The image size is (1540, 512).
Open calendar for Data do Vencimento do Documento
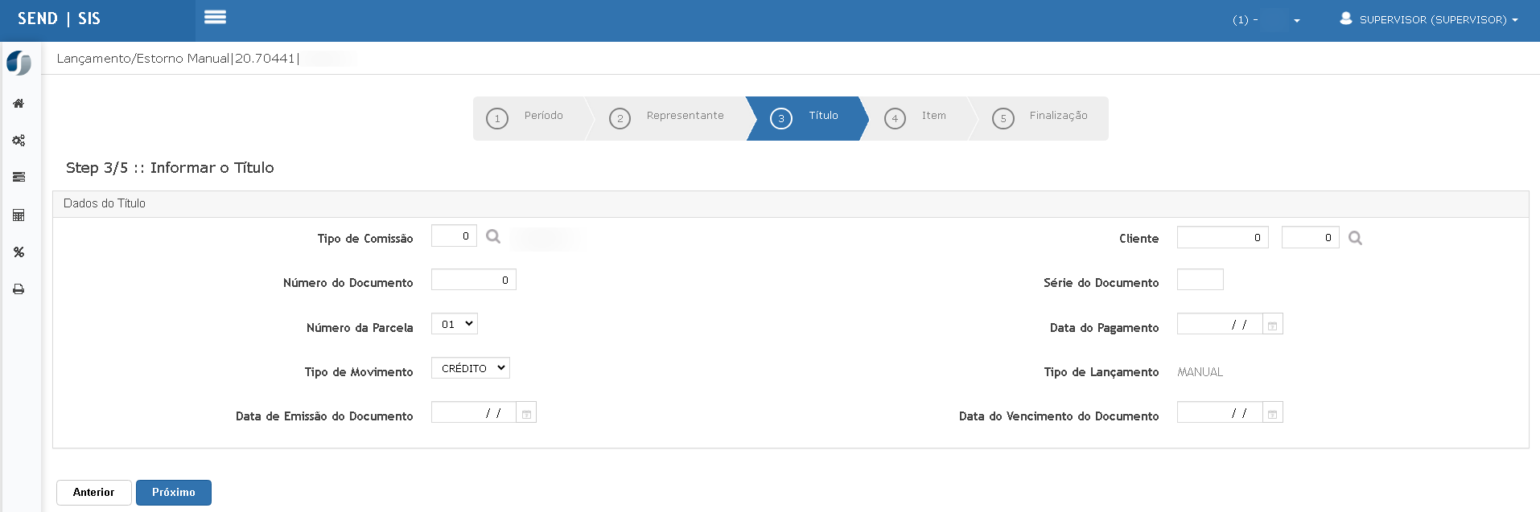click(x=1272, y=413)
